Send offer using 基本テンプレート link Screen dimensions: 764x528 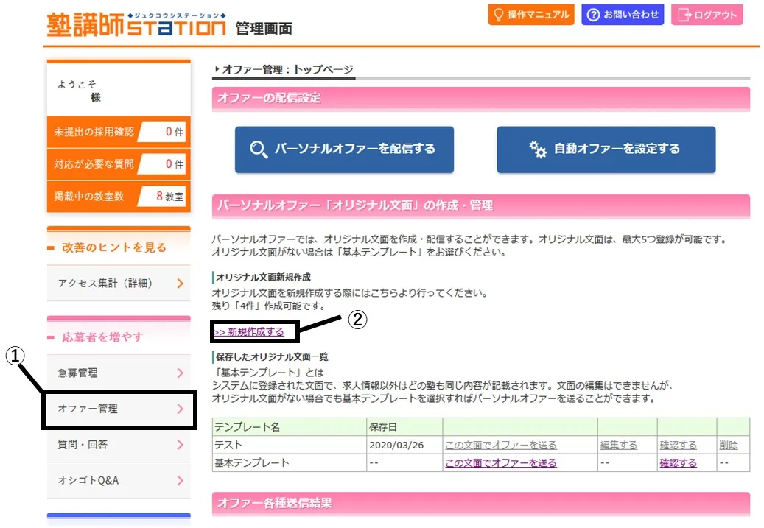tap(501, 463)
